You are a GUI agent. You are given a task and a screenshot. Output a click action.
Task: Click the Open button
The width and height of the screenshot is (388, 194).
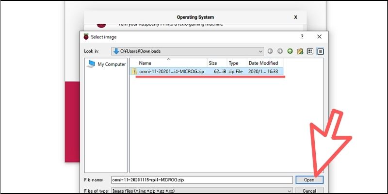(309, 180)
